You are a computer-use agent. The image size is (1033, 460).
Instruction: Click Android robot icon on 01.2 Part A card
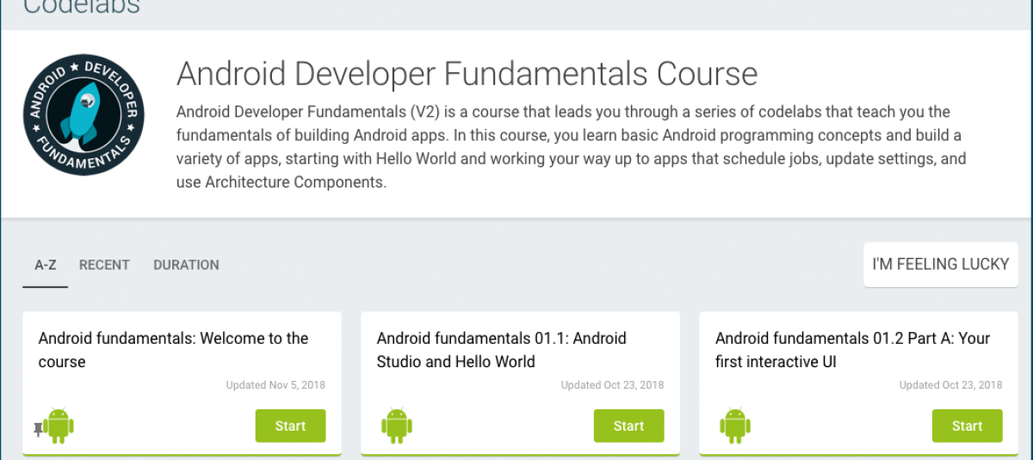[x=734, y=426]
